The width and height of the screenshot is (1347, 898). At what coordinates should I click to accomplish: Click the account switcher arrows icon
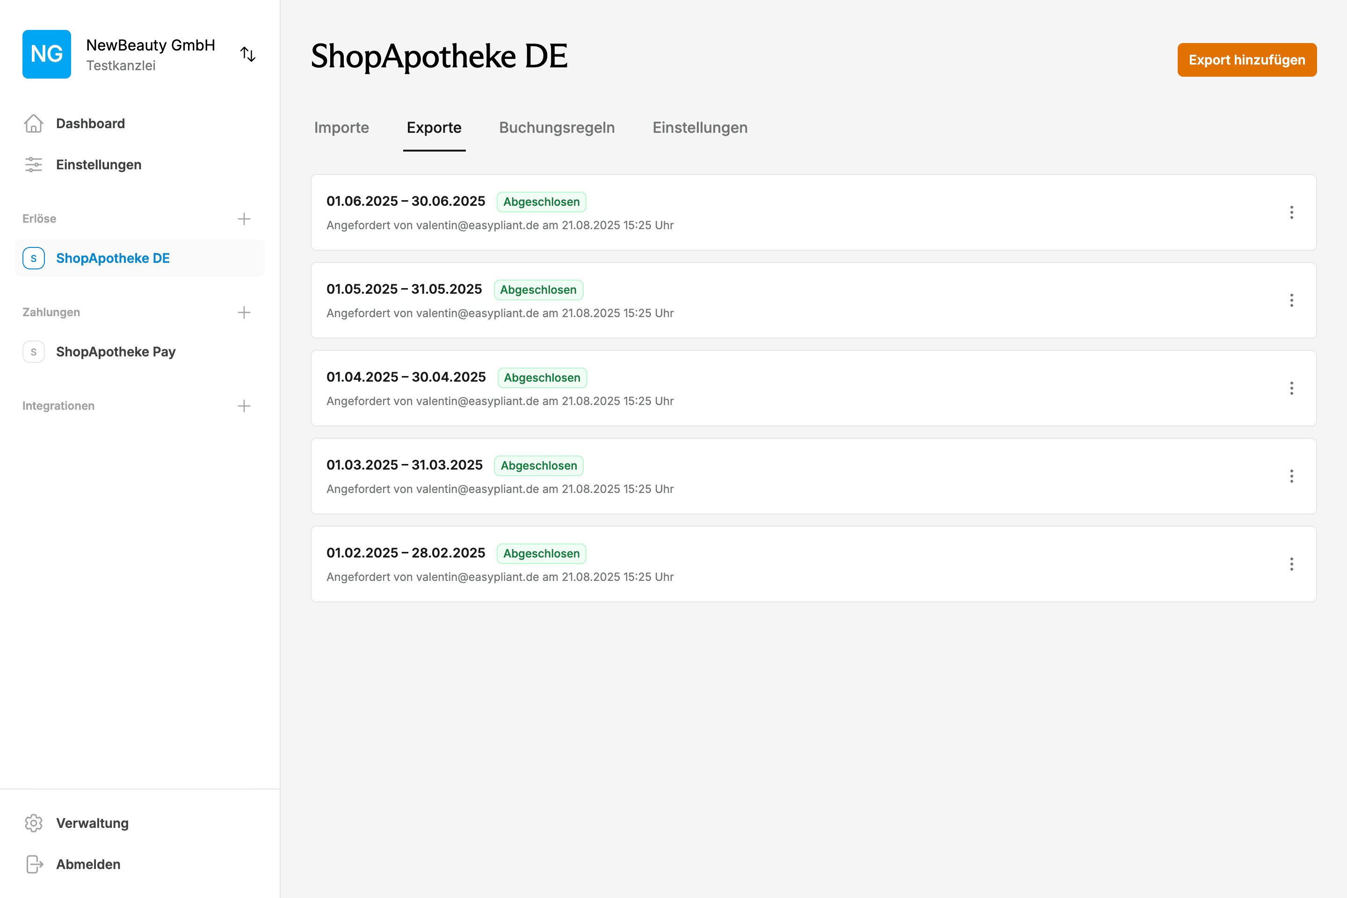click(x=248, y=54)
